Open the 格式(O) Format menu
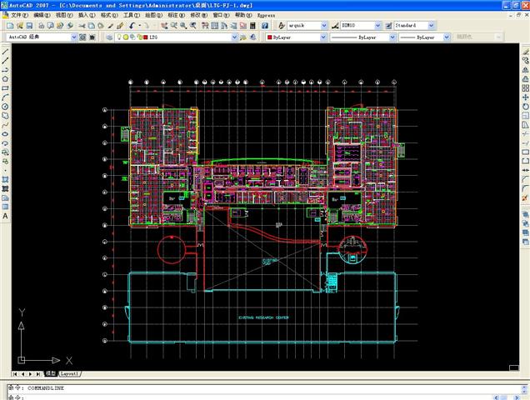Screen dimensions: 530x400 [x=109, y=15]
